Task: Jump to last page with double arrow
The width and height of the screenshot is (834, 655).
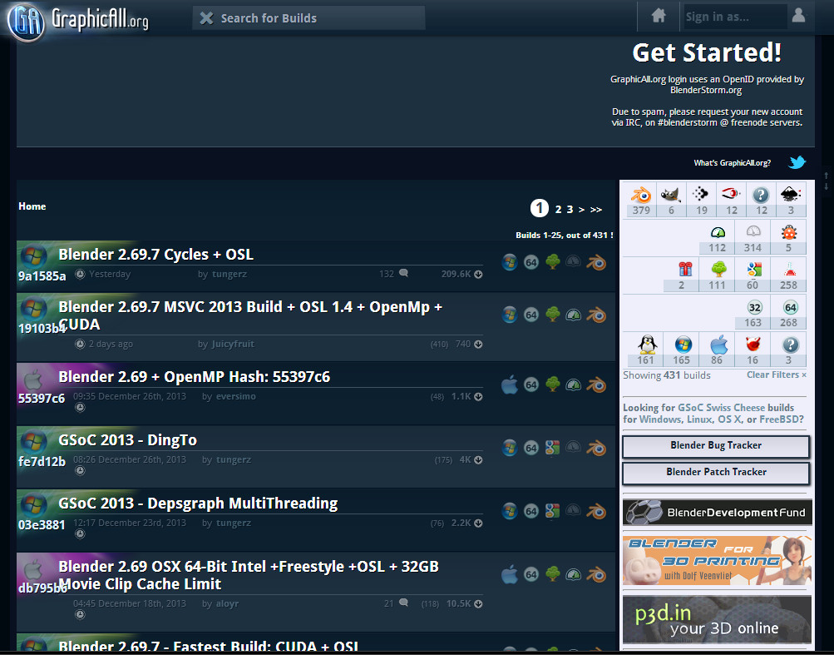Action: 595,210
